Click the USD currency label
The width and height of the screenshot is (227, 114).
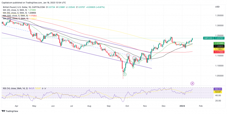pyautogui.click(x=217, y=7)
